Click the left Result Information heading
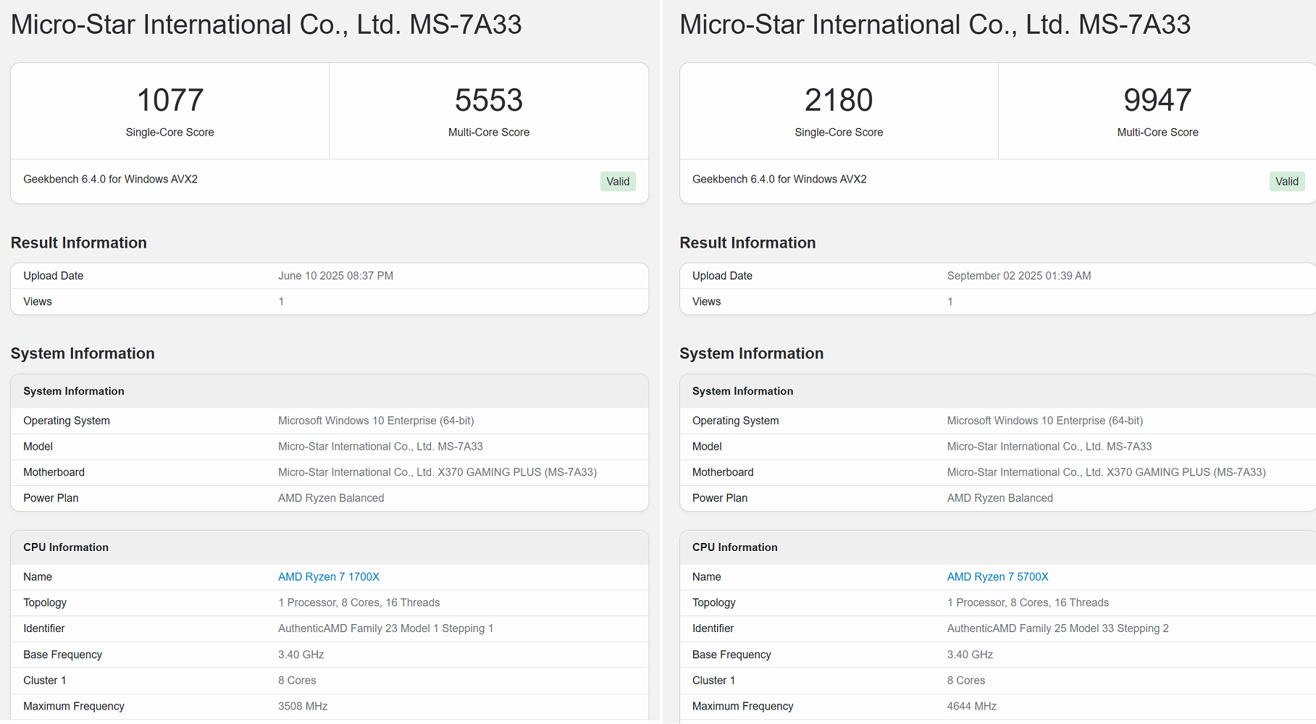This screenshot has height=724, width=1316. click(78, 243)
